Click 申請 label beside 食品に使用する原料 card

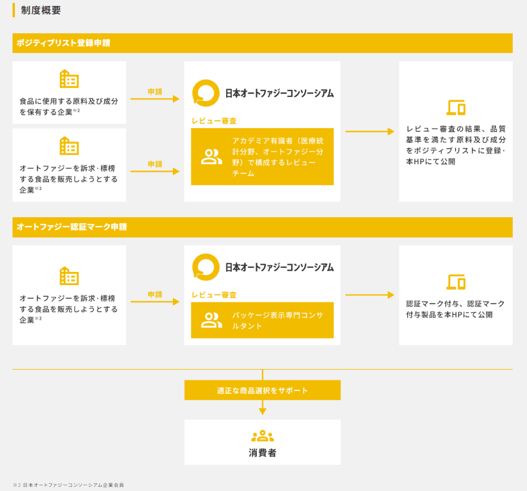[x=155, y=92]
